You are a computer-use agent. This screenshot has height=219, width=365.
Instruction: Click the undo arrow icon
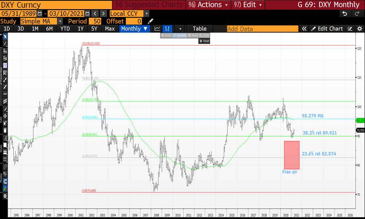tap(345, 14)
